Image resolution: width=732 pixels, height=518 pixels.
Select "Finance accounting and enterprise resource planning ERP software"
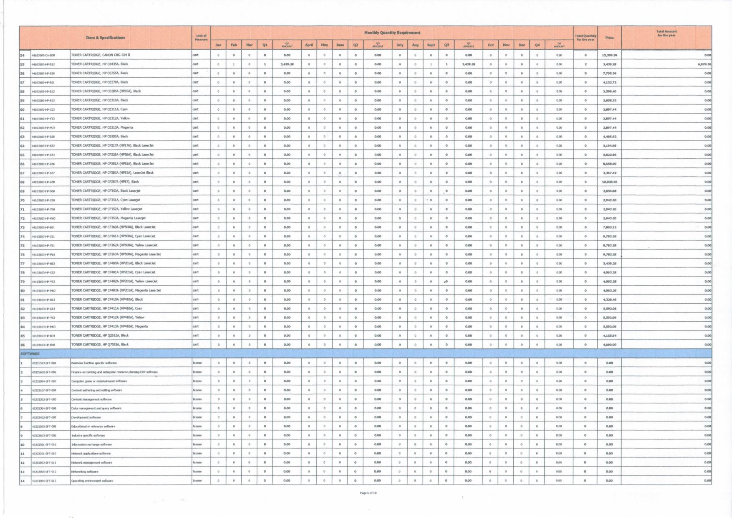pos(131,372)
